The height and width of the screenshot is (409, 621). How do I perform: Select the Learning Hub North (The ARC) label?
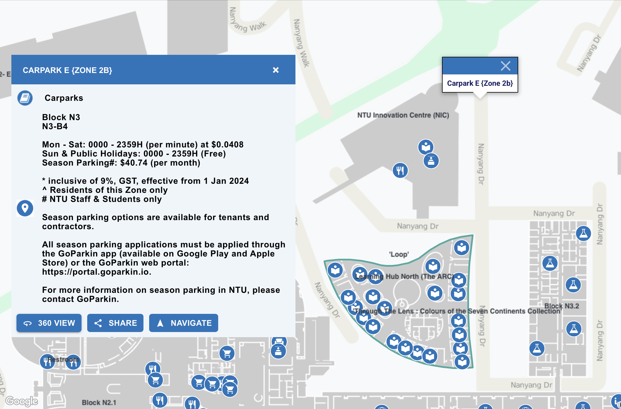405,276
